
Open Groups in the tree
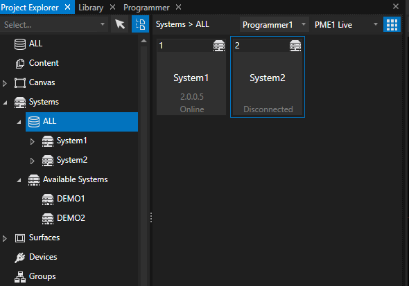(x=42, y=276)
